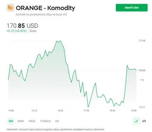Image resolution: width=152 pixels, height=132 pixels.
Task: Click the 14:05 time axis label
Action: [x=11, y=110]
